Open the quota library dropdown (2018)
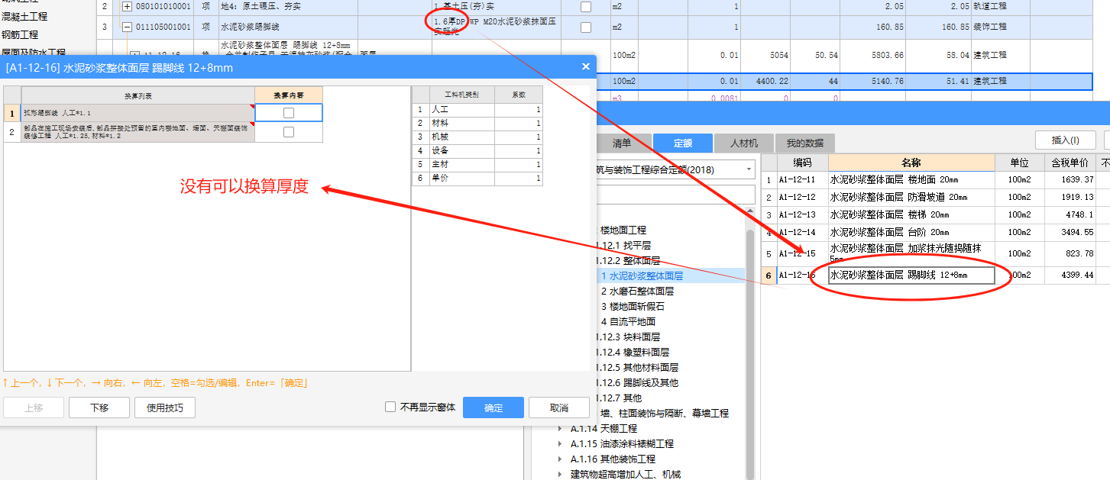This screenshot has height=480, width=1110. tap(747, 169)
